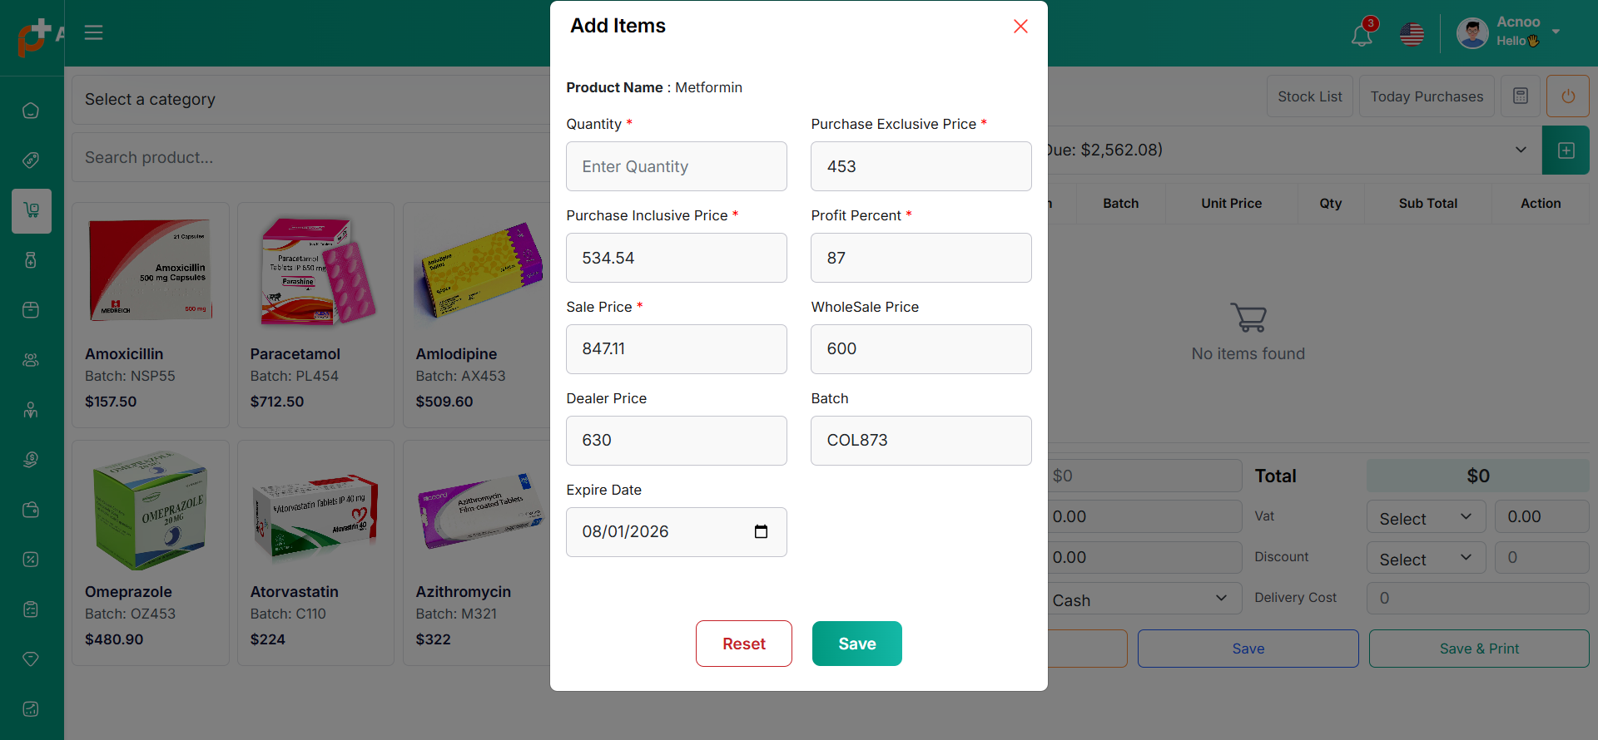Image resolution: width=1598 pixels, height=740 pixels.
Task: Open the home dashboard sidebar icon
Action: tap(31, 111)
